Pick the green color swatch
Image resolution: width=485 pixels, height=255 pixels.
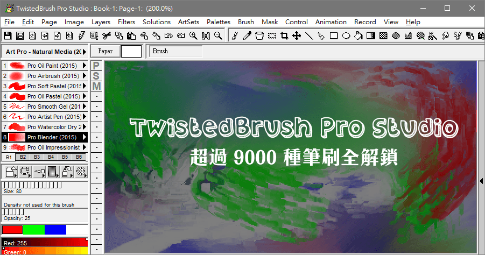click(34, 230)
